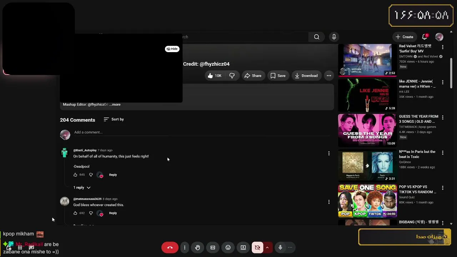Present screen with the share icon
This screenshot has height=257, width=457.
point(243,247)
